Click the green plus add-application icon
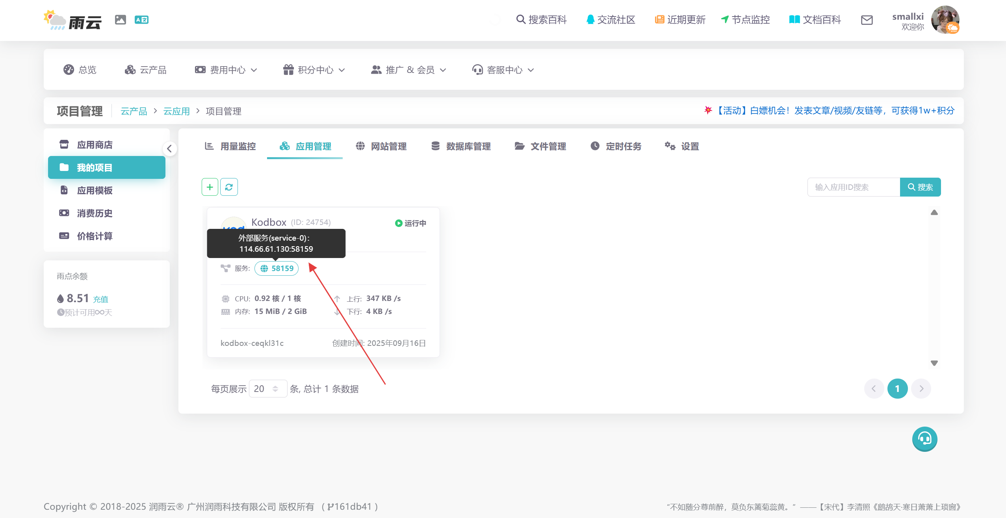The height and width of the screenshot is (518, 1006). [210, 187]
